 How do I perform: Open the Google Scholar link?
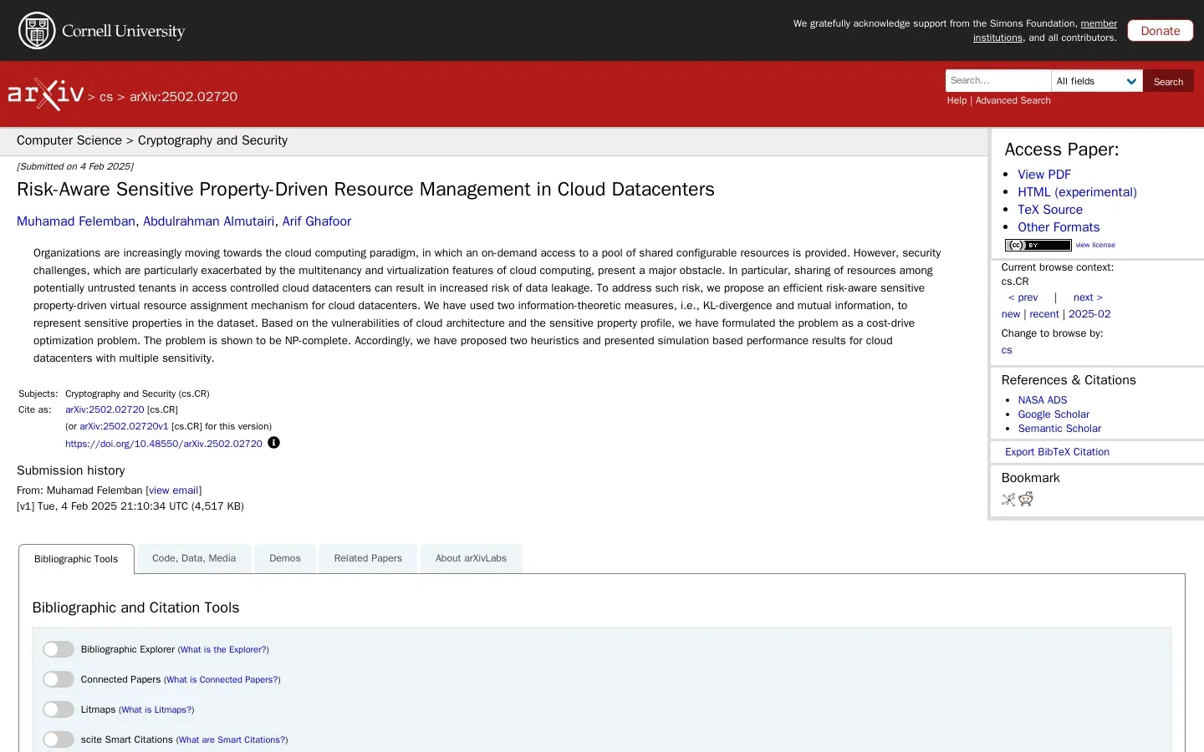(x=1053, y=414)
